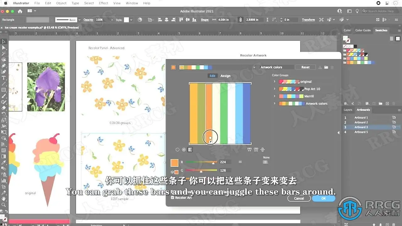
Task: Open the stroke Basic brush definition dropdown
Action: 79,20
